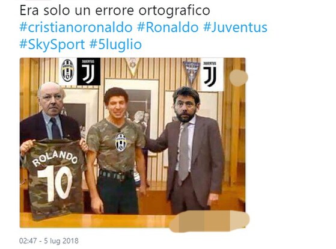Click the old oval Juventus crest at top left

tap(67, 70)
